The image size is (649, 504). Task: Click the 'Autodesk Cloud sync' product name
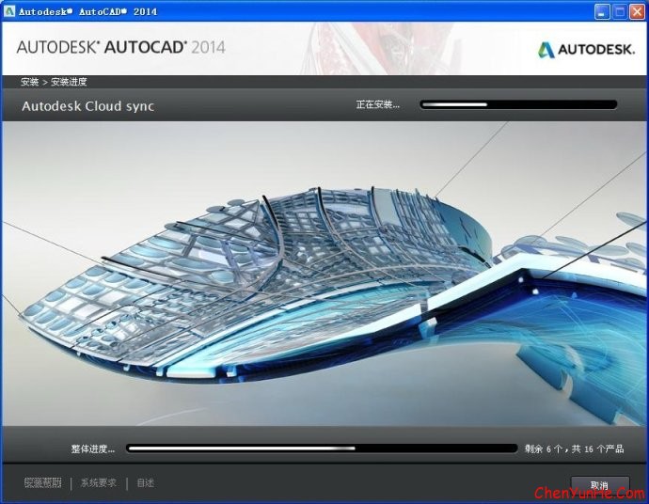click(87, 106)
